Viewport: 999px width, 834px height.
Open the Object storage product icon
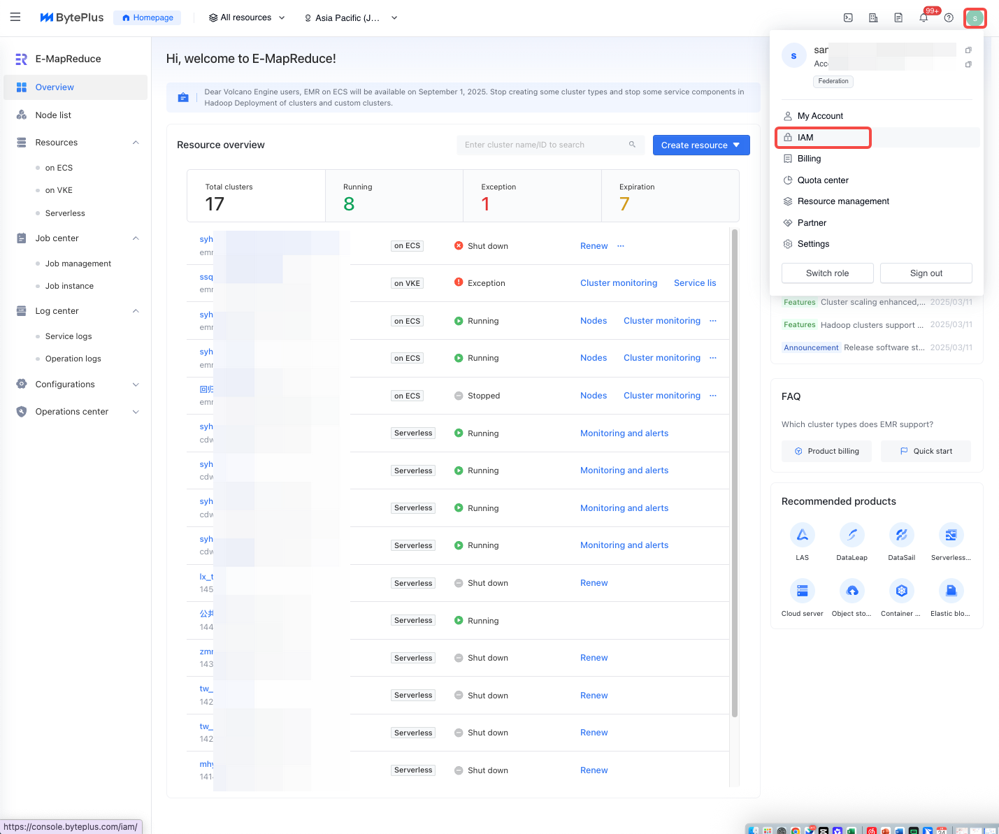pyautogui.click(x=851, y=591)
